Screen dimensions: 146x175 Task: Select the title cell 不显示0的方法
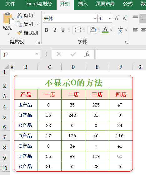(73, 83)
